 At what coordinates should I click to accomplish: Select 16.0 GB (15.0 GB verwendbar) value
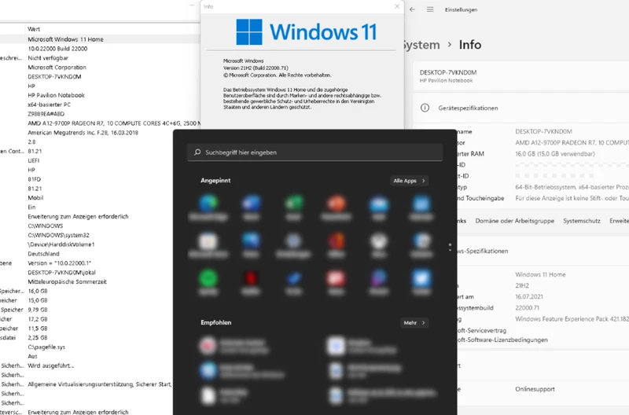(x=555, y=154)
